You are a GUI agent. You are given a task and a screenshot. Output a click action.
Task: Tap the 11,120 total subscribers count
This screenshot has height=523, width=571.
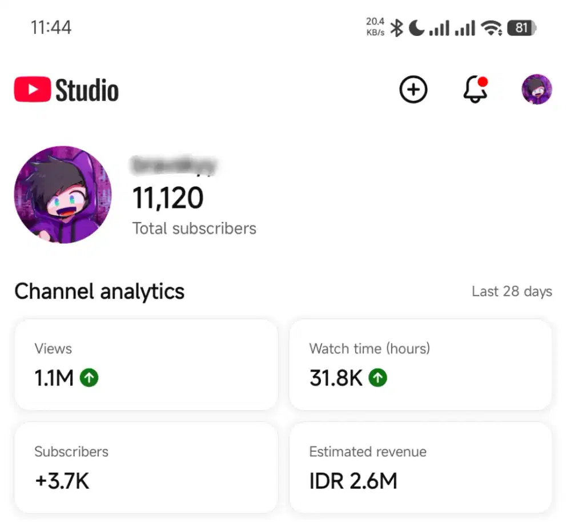pyautogui.click(x=168, y=198)
